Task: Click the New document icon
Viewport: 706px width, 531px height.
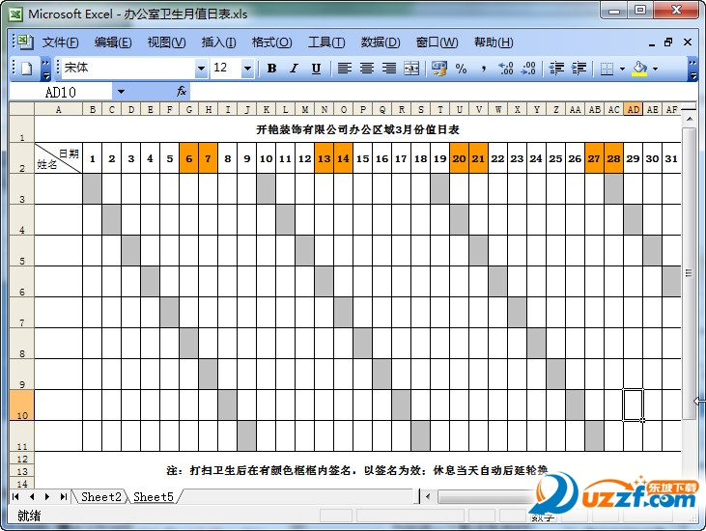Action: [27, 69]
